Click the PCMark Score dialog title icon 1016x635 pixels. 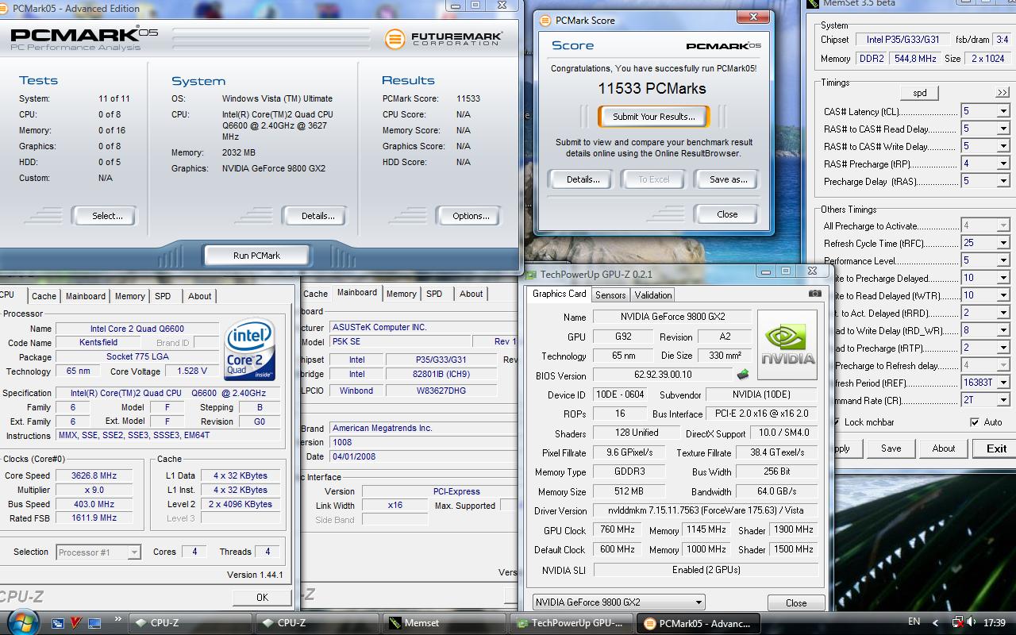pyautogui.click(x=545, y=21)
